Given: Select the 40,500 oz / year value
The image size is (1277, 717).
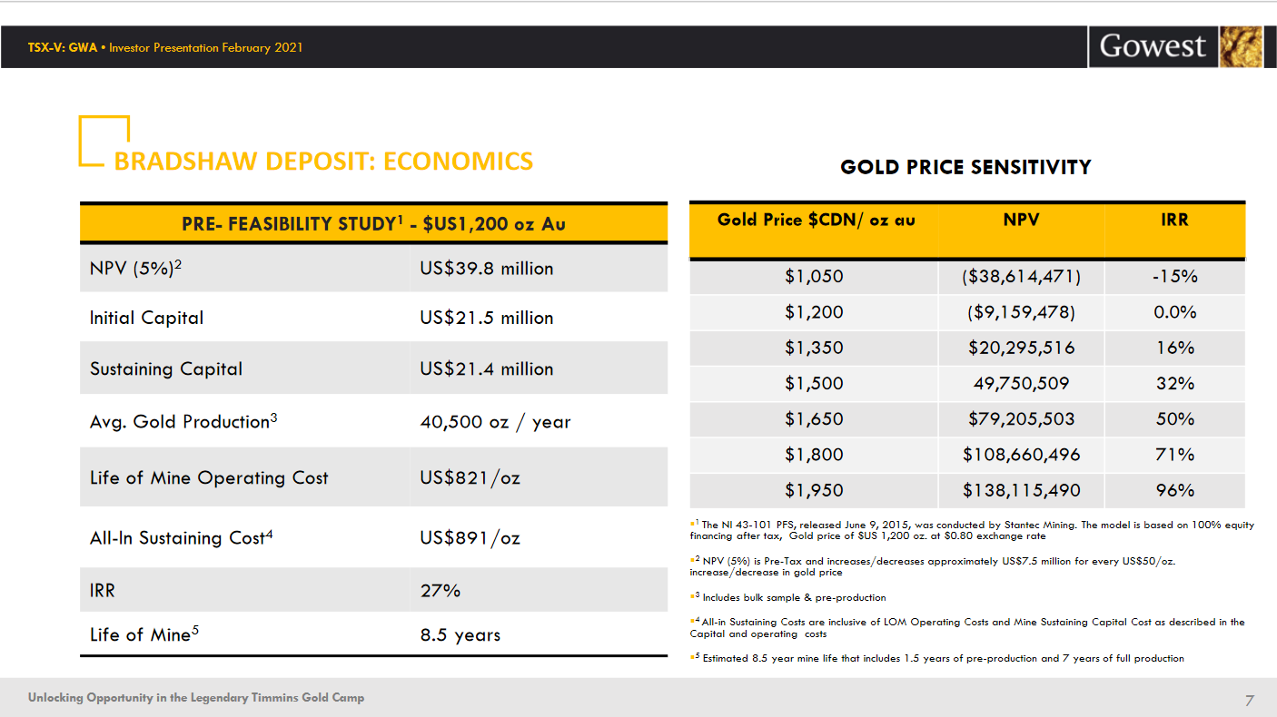Looking at the screenshot, I should [495, 422].
